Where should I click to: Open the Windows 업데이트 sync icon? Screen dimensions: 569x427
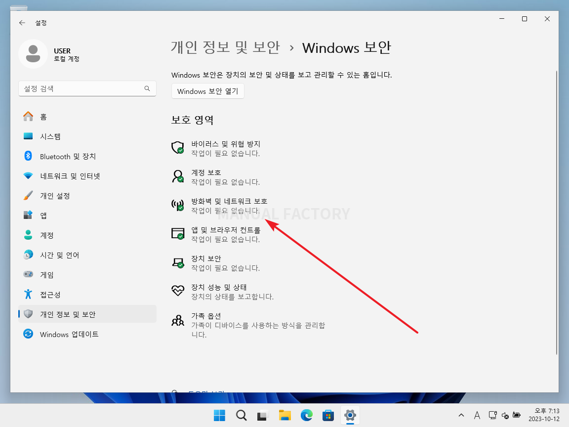(x=28, y=334)
